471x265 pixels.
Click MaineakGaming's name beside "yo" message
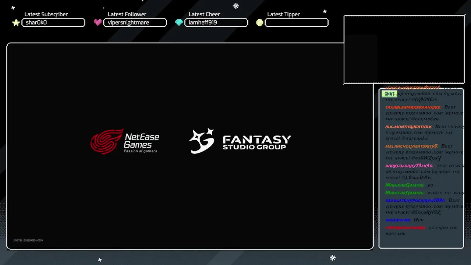tap(405, 185)
